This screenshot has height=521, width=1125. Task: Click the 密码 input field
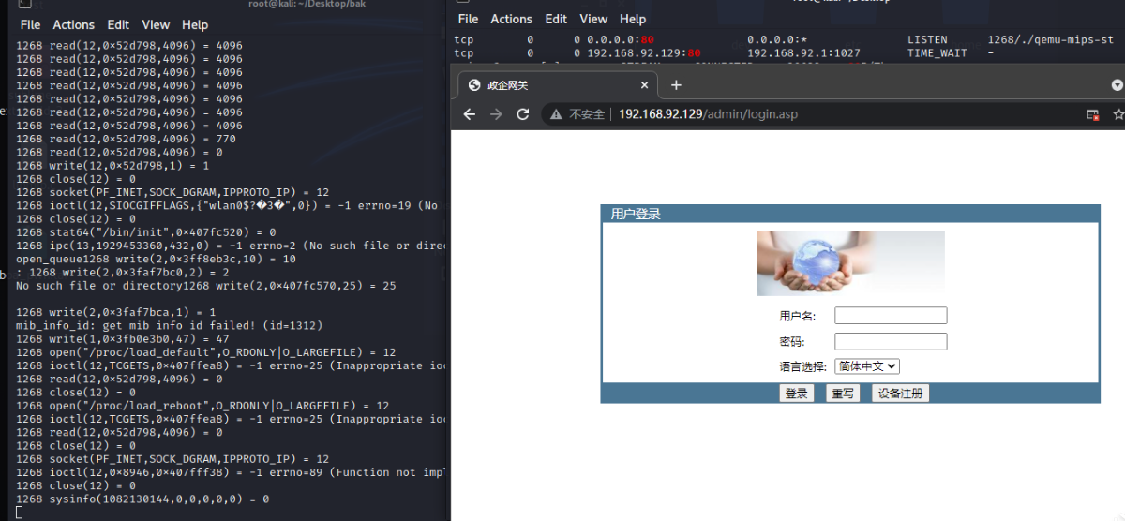[891, 341]
